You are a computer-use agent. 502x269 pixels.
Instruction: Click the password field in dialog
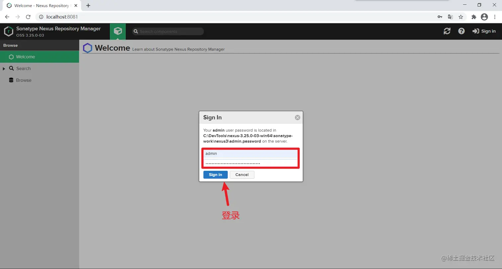pyautogui.click(x=251, y=163)
